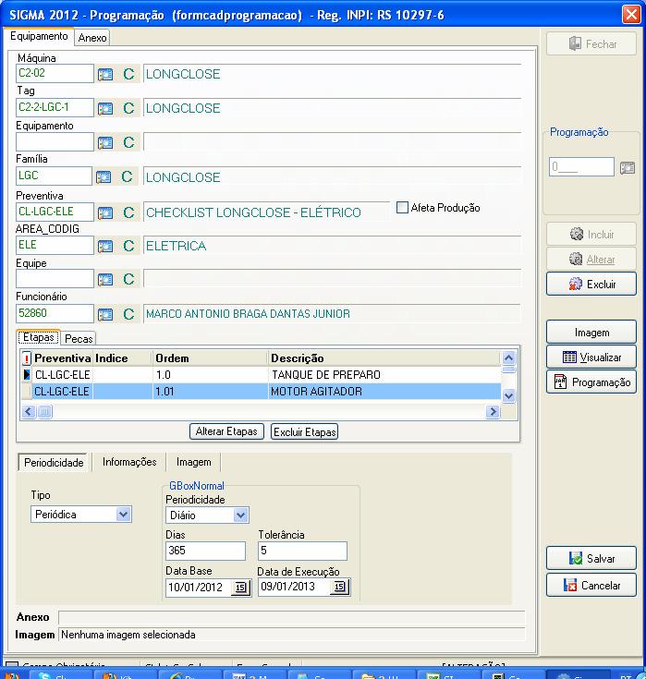Click the Excluir Etapas button
The image size is (646, 679).
tap(305, 431)
